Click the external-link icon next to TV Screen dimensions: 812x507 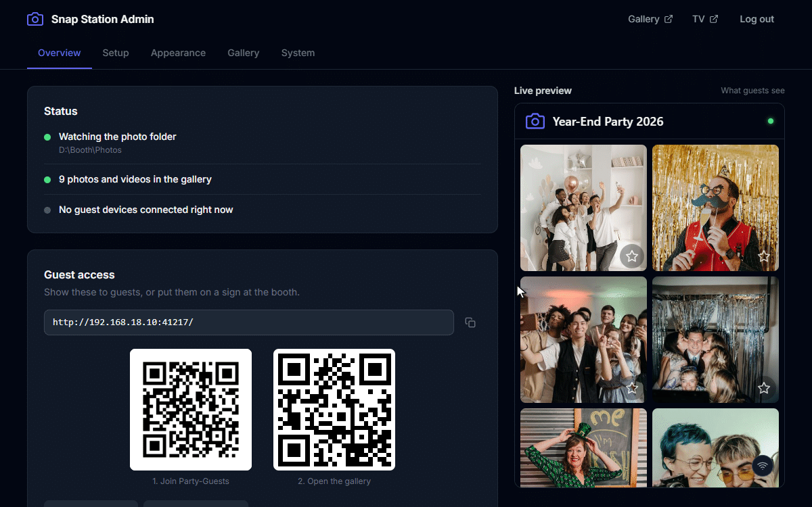pyautogui.click(x=714, y=19)
